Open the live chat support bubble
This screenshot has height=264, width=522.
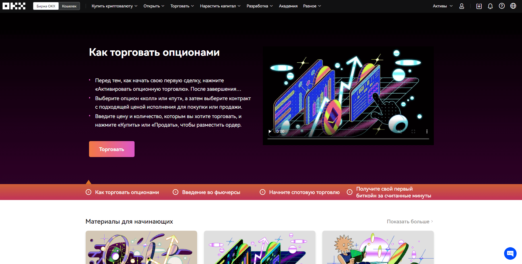click(x=510, y=253)
